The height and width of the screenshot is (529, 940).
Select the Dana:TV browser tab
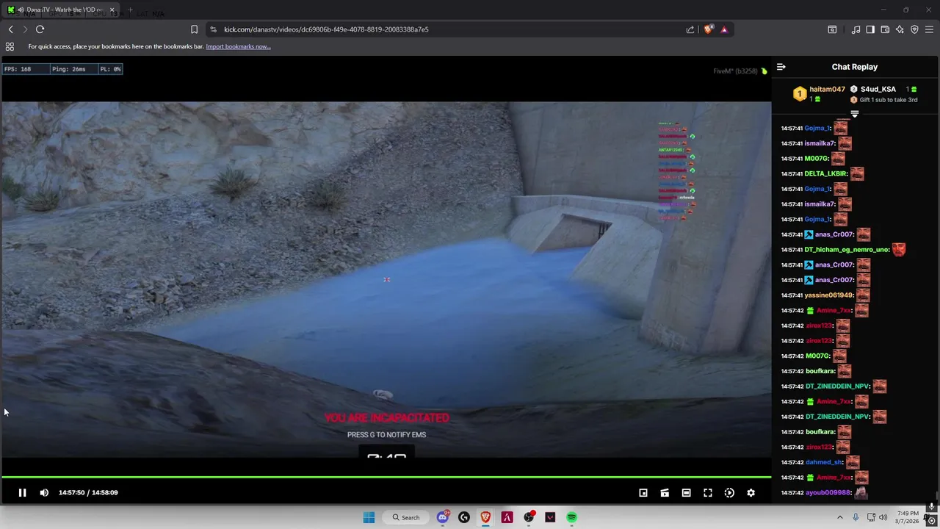[x=61, y=10]
